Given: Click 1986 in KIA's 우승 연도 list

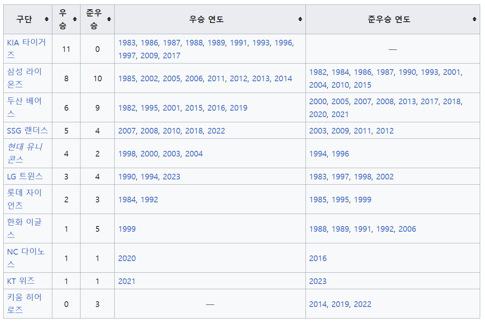Looking at the screenshot, I should click(149, 43).
